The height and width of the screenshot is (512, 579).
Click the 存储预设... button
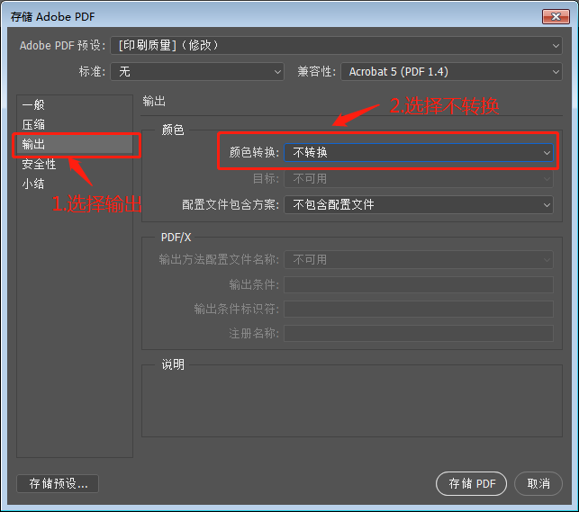tap(58, 483)
